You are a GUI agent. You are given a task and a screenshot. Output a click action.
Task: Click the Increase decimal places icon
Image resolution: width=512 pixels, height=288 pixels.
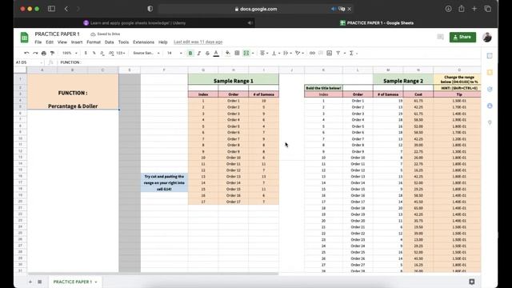click(111, 53)
